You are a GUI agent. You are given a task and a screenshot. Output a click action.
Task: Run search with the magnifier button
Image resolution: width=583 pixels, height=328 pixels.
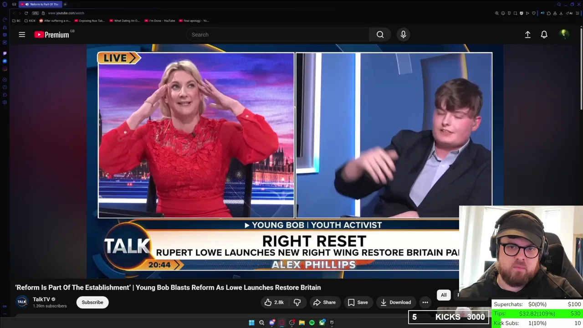(x=380, y=35)
